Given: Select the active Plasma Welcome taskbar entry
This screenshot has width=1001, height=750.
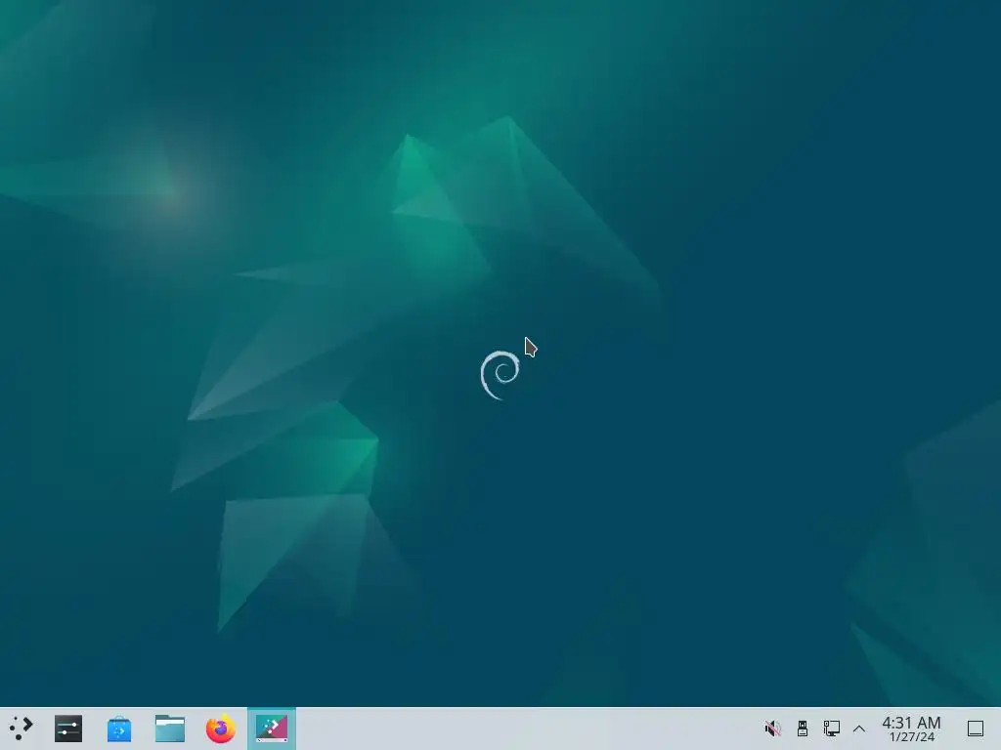Looking at the screenshot, I should [272, 729].
